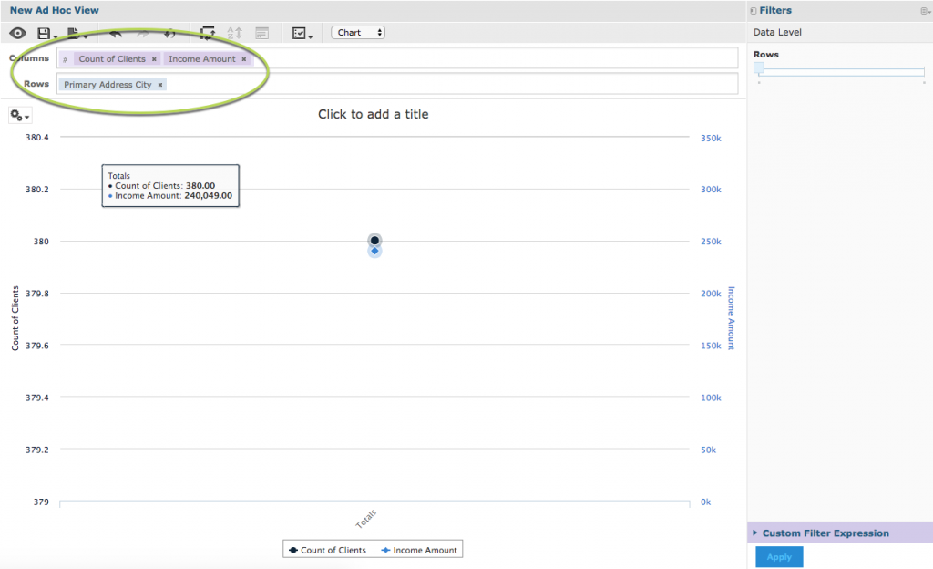Click the Save Ad Hoc View icon
The image size is (933, 569).
pyautogui.click(x=45, y=32)
